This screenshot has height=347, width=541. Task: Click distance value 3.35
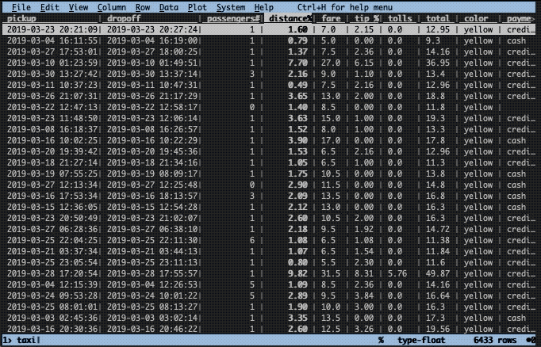297,318
